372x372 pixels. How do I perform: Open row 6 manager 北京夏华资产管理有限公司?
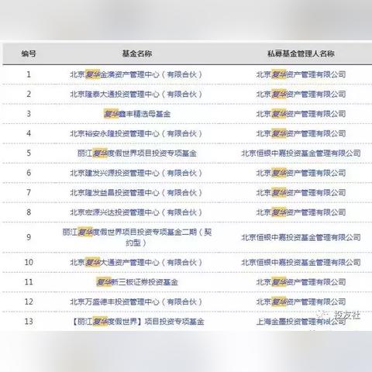pyautogui.click(x=301, y=173)
